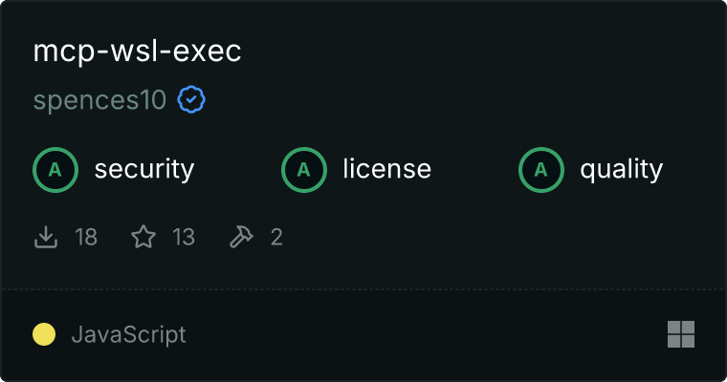Select the security label text
Viewport: 727px width, 382px height.
click(144, 169)
